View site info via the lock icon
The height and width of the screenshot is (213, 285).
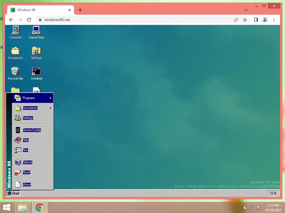[40, 20]
